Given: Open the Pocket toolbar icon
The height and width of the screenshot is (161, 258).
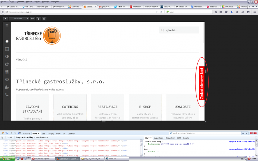Looking at the screenshot, I should point(226,12).
